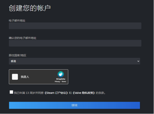Check the 我是人 hCaptcha checkbox

15,77
